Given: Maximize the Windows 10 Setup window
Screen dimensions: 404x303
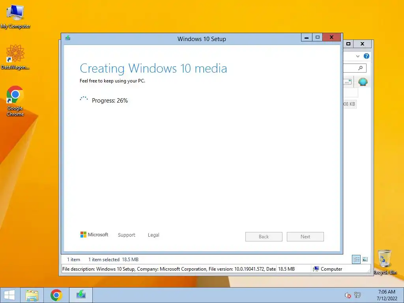Looking at the screenshot, I should pos(318,37).
